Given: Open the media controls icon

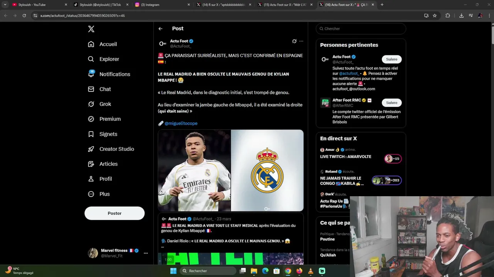Looking at the screenshot, I should 471,16.
